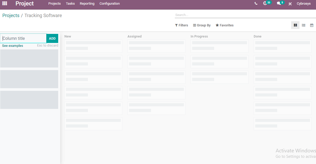
Task: Focus the Column title input field
Action: pyautogui.click(x=23, y=38)
